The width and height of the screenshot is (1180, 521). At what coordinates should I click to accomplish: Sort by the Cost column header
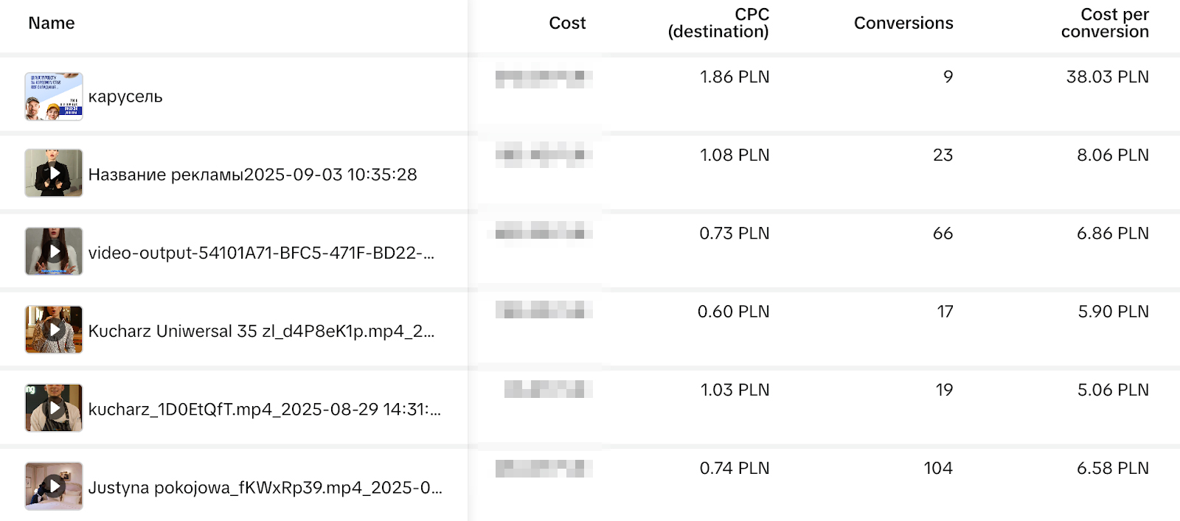567,24
